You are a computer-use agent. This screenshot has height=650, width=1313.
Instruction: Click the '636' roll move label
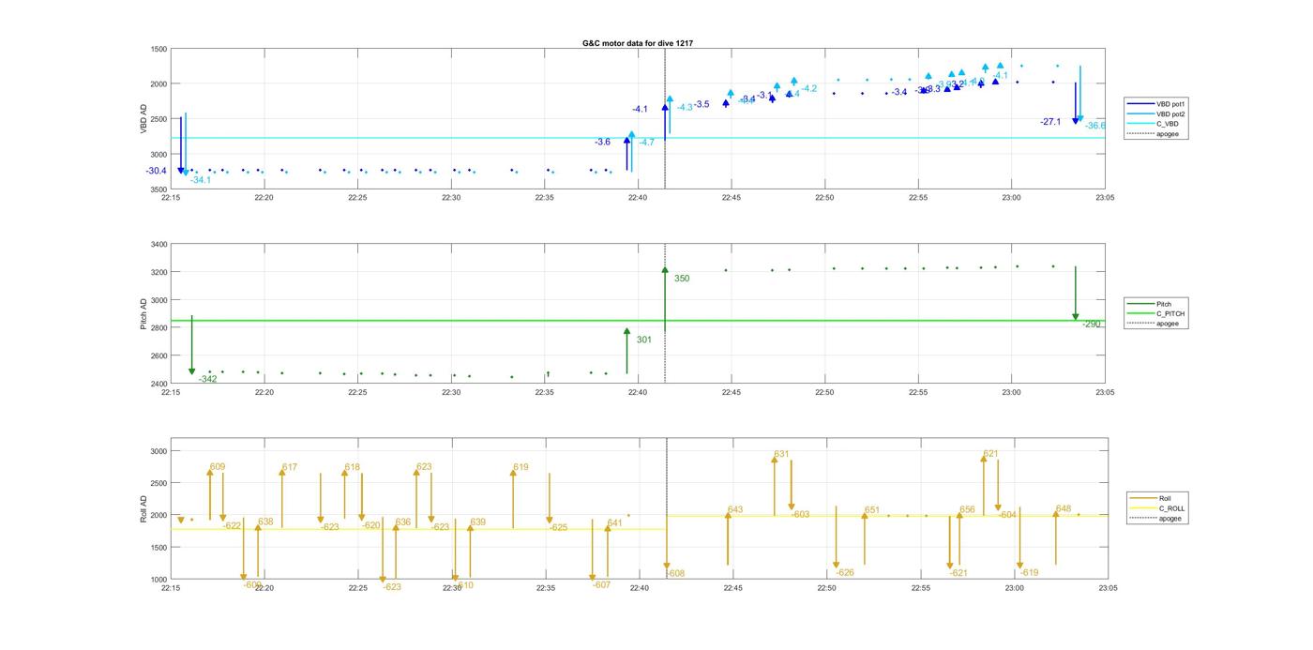click(403, 522)
